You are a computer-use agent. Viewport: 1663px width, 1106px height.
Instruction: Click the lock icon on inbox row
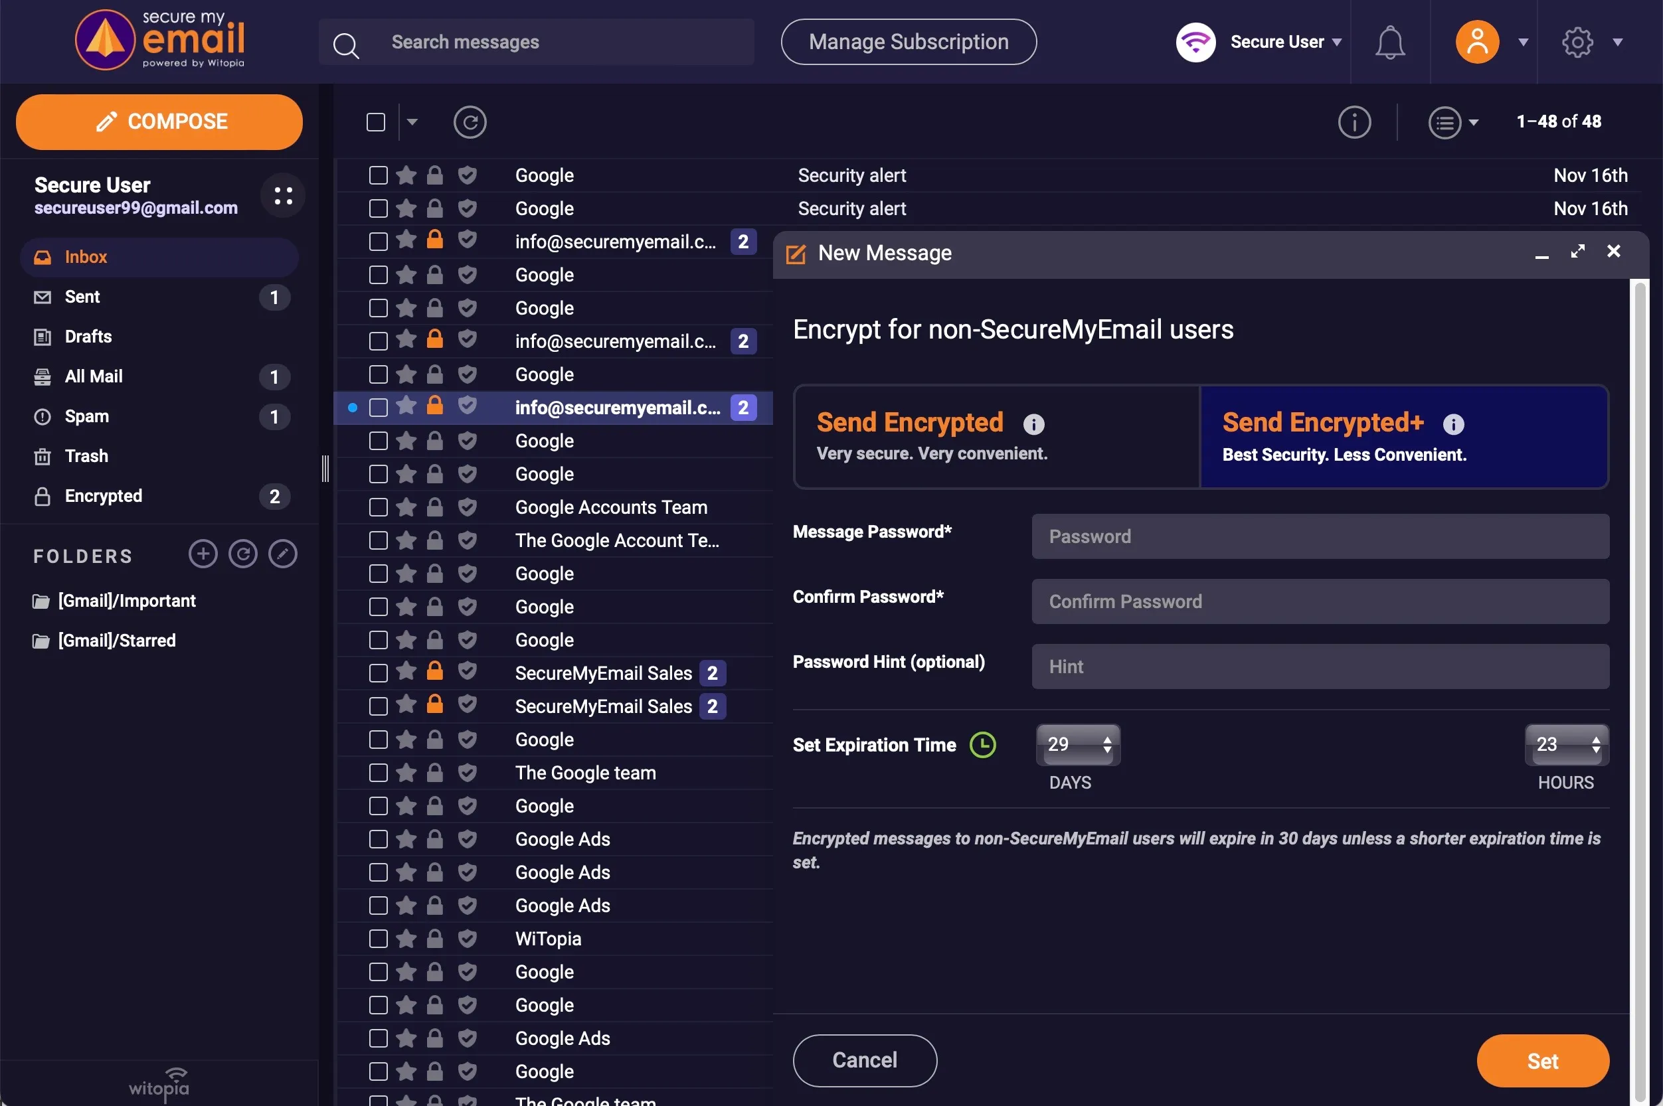click(x=436, y=406)
